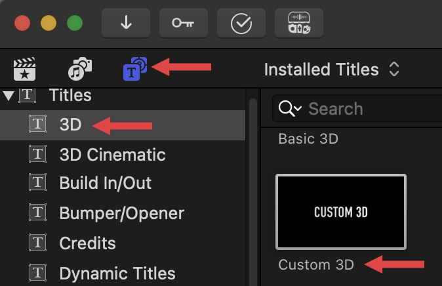This screenshot has height=286, width=442.
Task: Show the Titles and Generators sidebar
Action: click(135, 69)
